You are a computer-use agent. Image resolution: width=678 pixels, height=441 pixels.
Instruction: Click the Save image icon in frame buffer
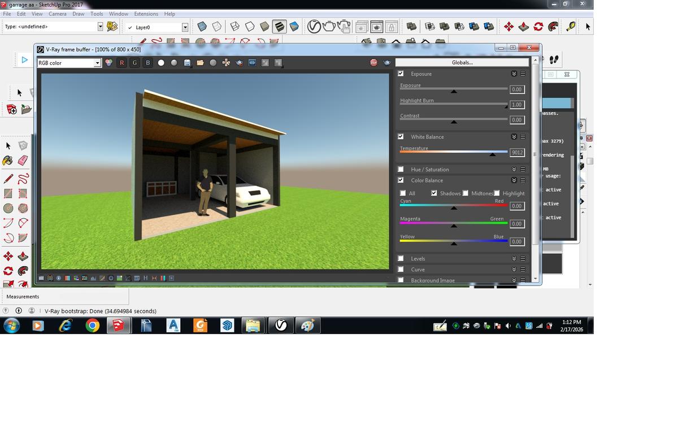click(187, 63)
